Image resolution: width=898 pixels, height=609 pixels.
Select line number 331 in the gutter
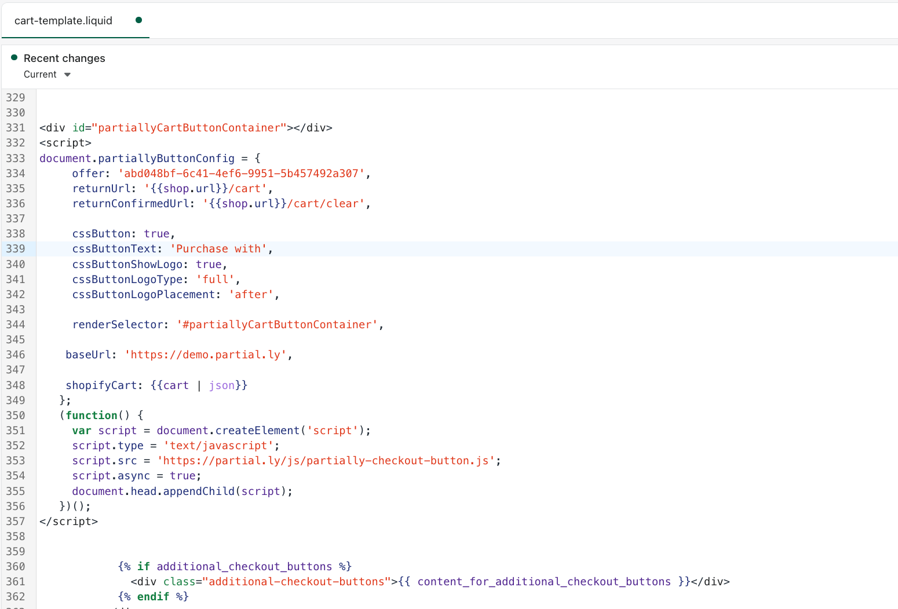[x=16, y=127]
